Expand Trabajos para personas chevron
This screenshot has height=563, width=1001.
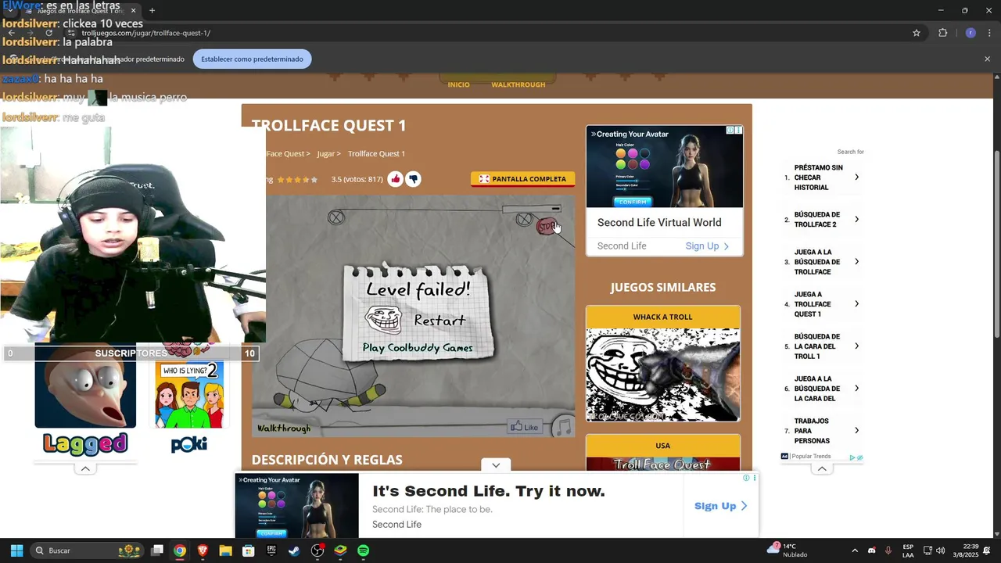856,431
